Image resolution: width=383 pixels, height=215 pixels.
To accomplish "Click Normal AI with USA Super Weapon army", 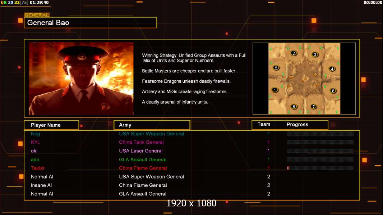I will click(x=42, y=177).
